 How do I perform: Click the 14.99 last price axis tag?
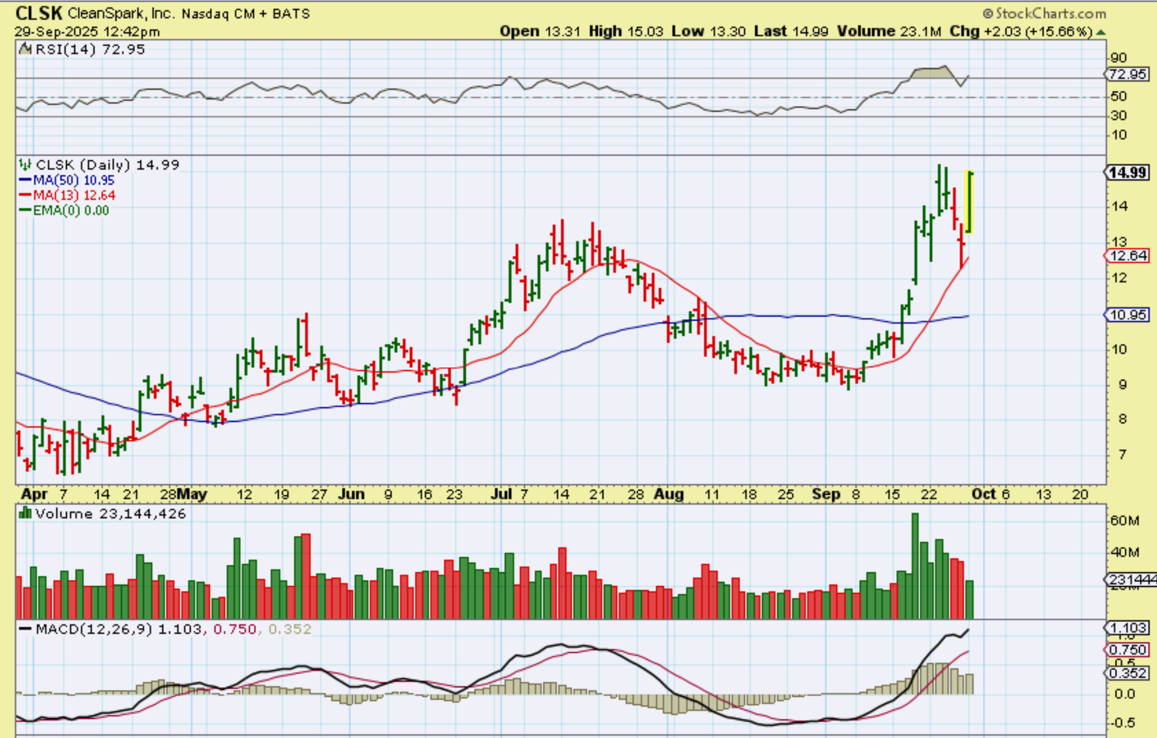click(1127, 173)
